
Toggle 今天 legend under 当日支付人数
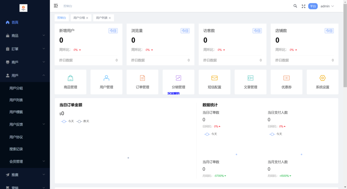point(275,134)
